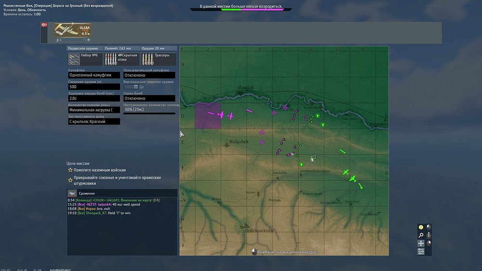Toggle vertical weapon convergence switch
Viewport: 482px width, 271px height.
(131, 87)
